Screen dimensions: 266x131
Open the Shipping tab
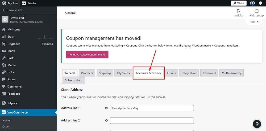coord(105,73)
